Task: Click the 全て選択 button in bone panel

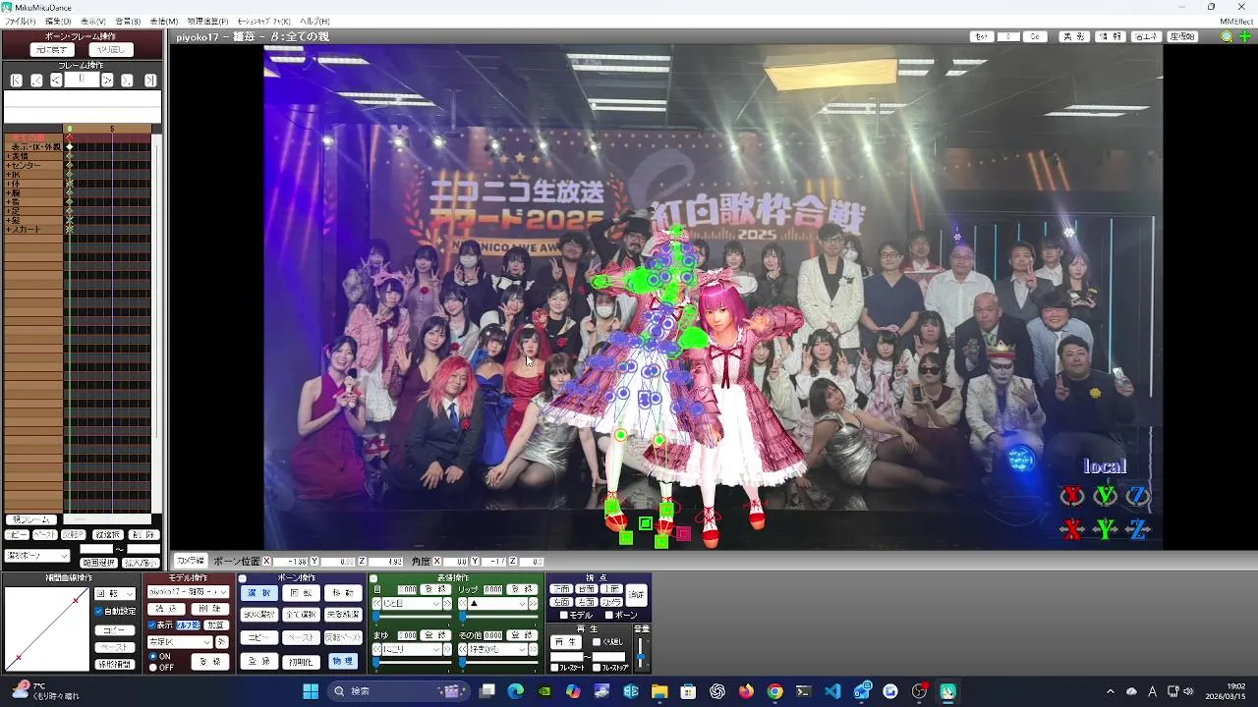Action: click(x=301, y=614)
